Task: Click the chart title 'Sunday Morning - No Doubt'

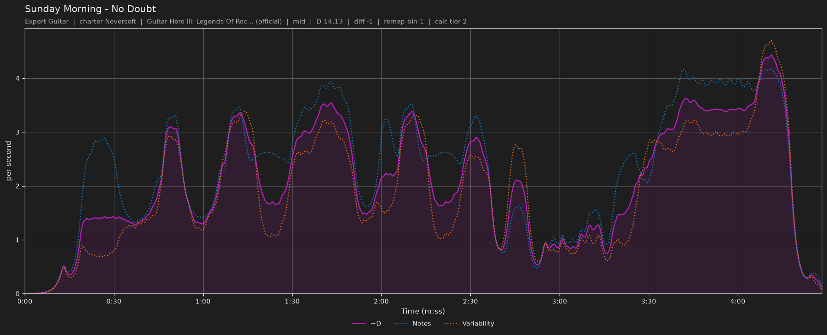Action: coord(90,9)
